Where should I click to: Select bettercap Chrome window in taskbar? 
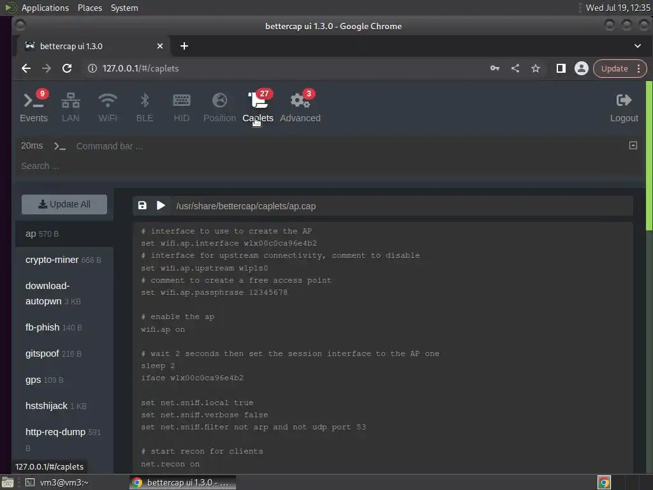182,482
